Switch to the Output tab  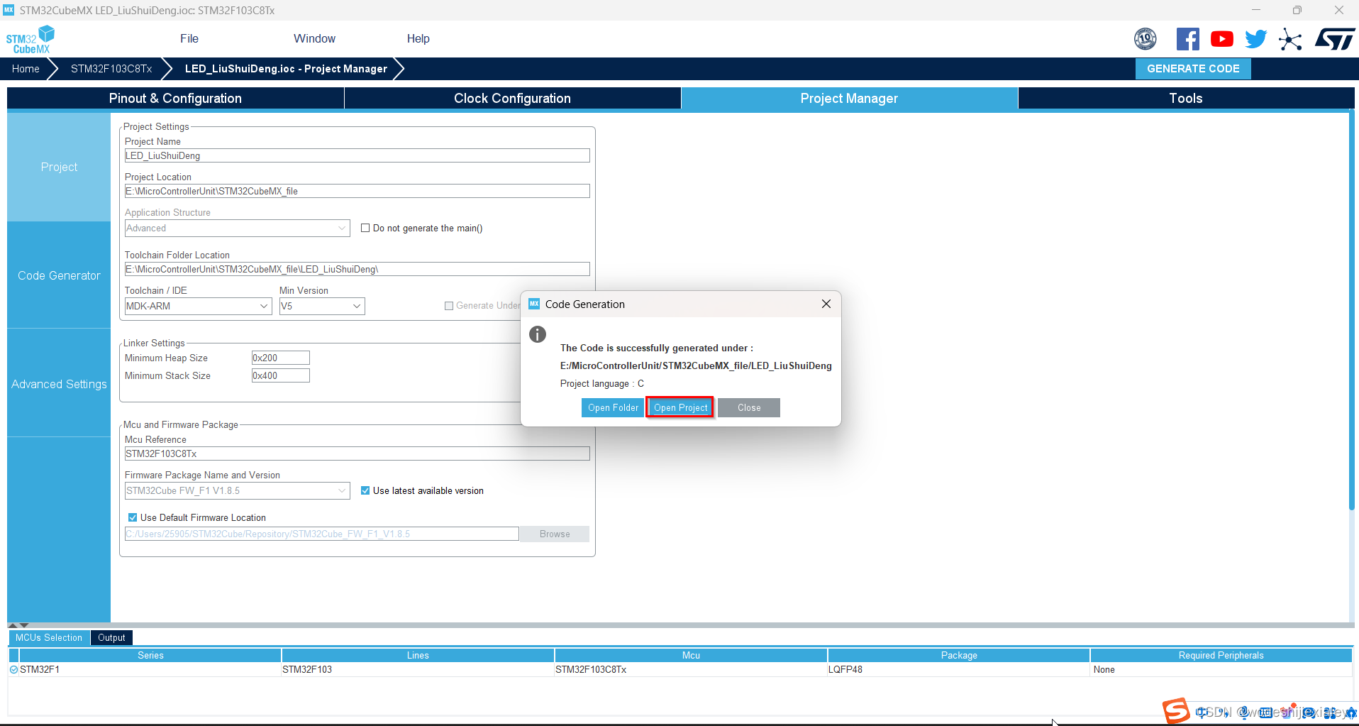[x=111, y=637]
